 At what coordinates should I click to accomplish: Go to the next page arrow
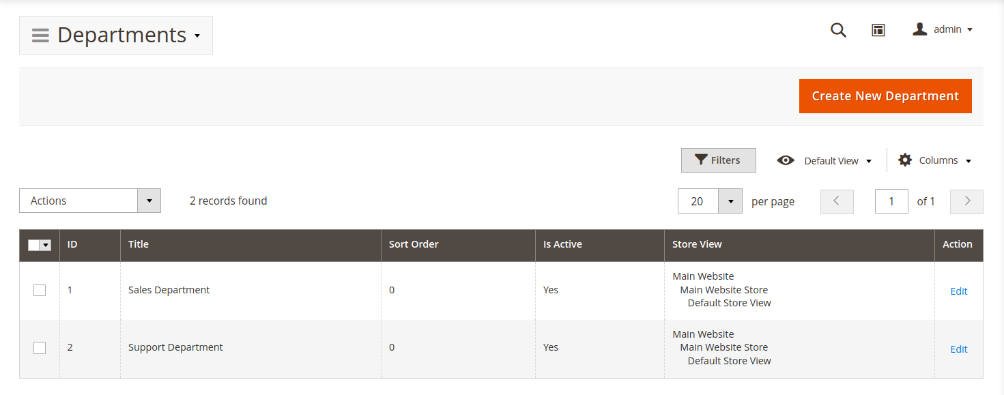pos(966,201)
